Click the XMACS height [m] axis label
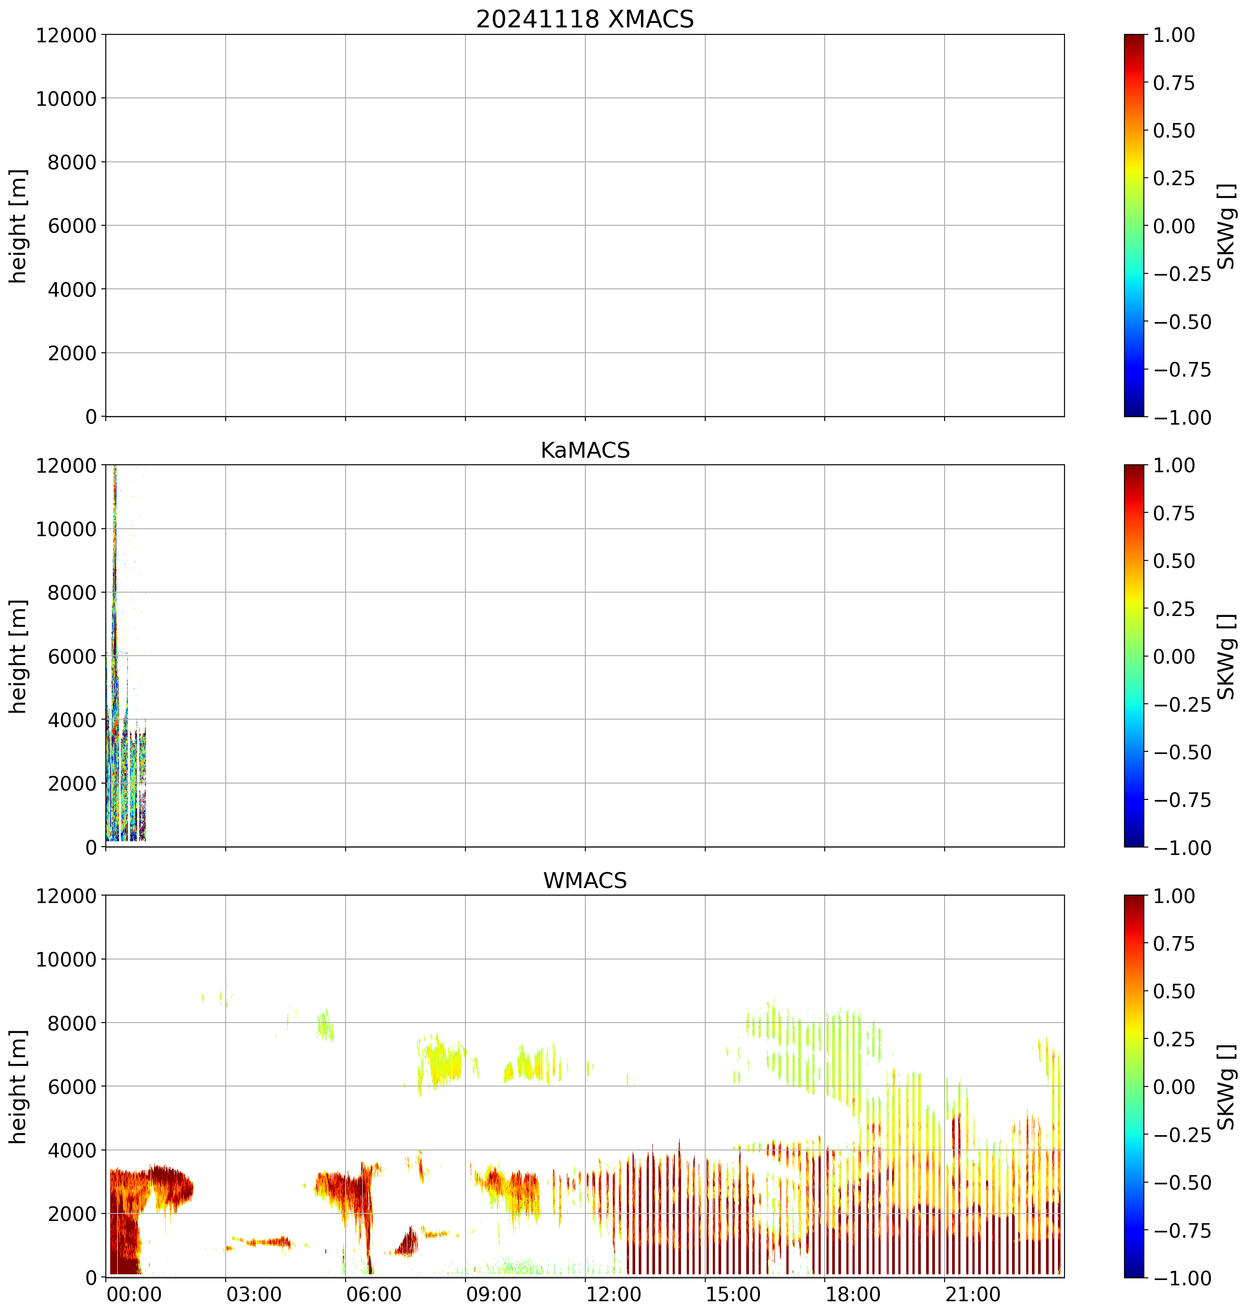 pyautogui.click(x=19, y=226)
